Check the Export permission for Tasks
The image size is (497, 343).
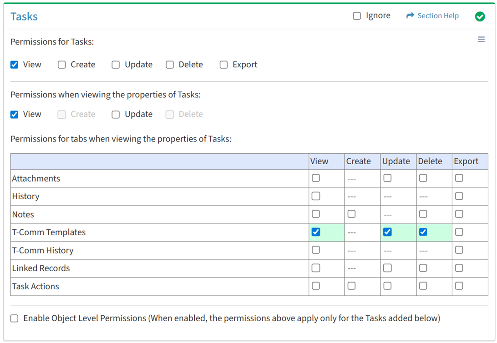[223, 65]
